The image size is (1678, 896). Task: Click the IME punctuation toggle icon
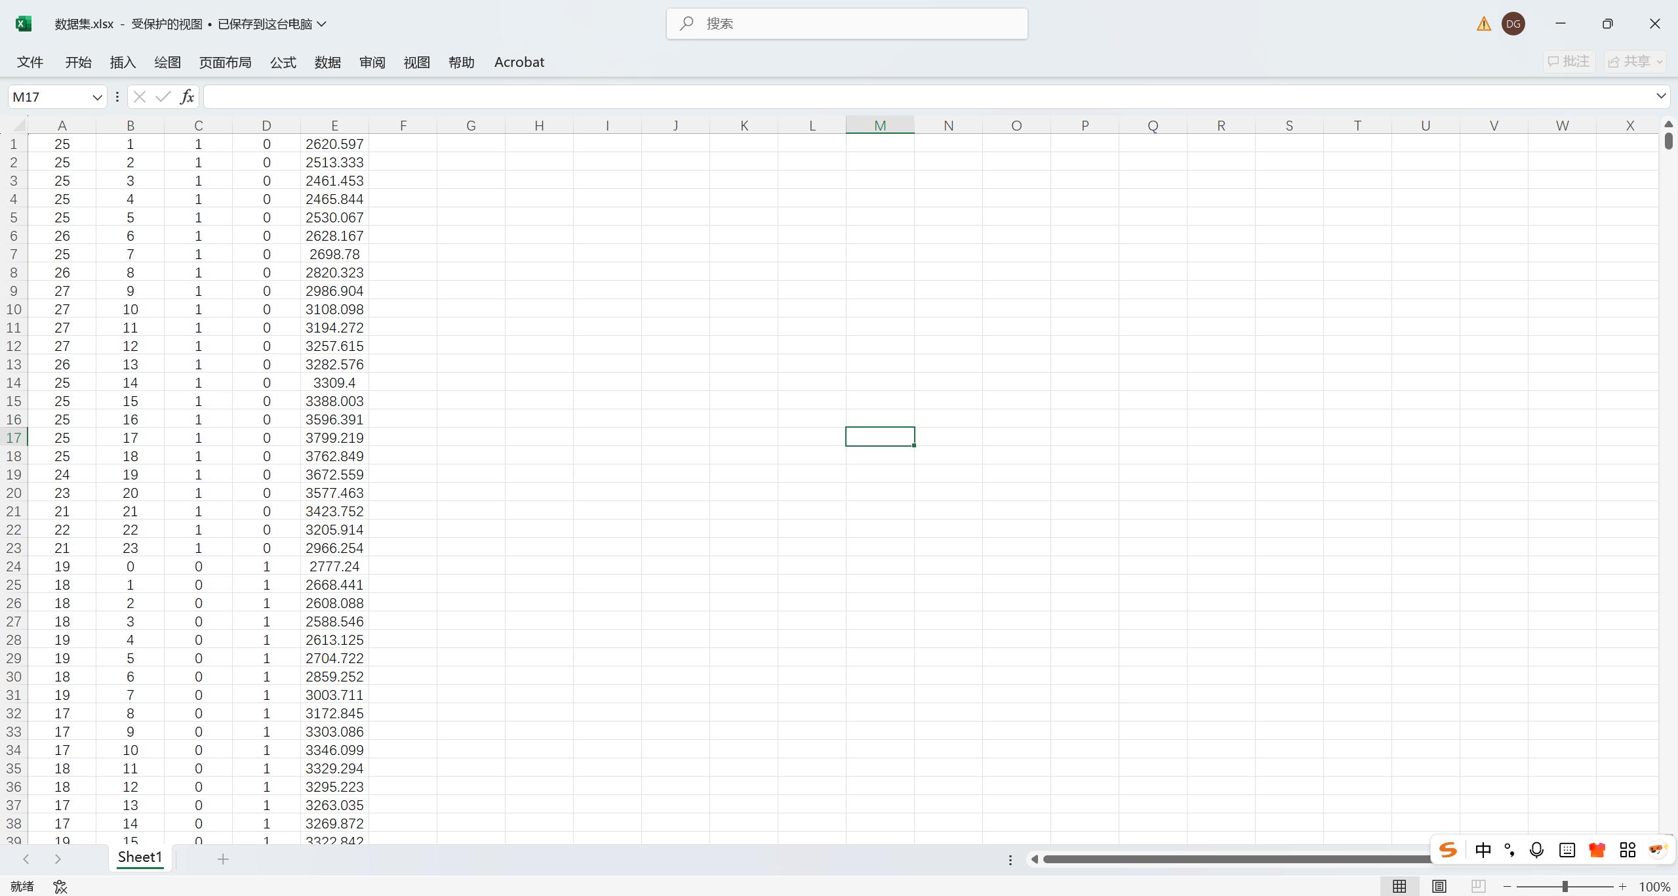coord(1509,850)
